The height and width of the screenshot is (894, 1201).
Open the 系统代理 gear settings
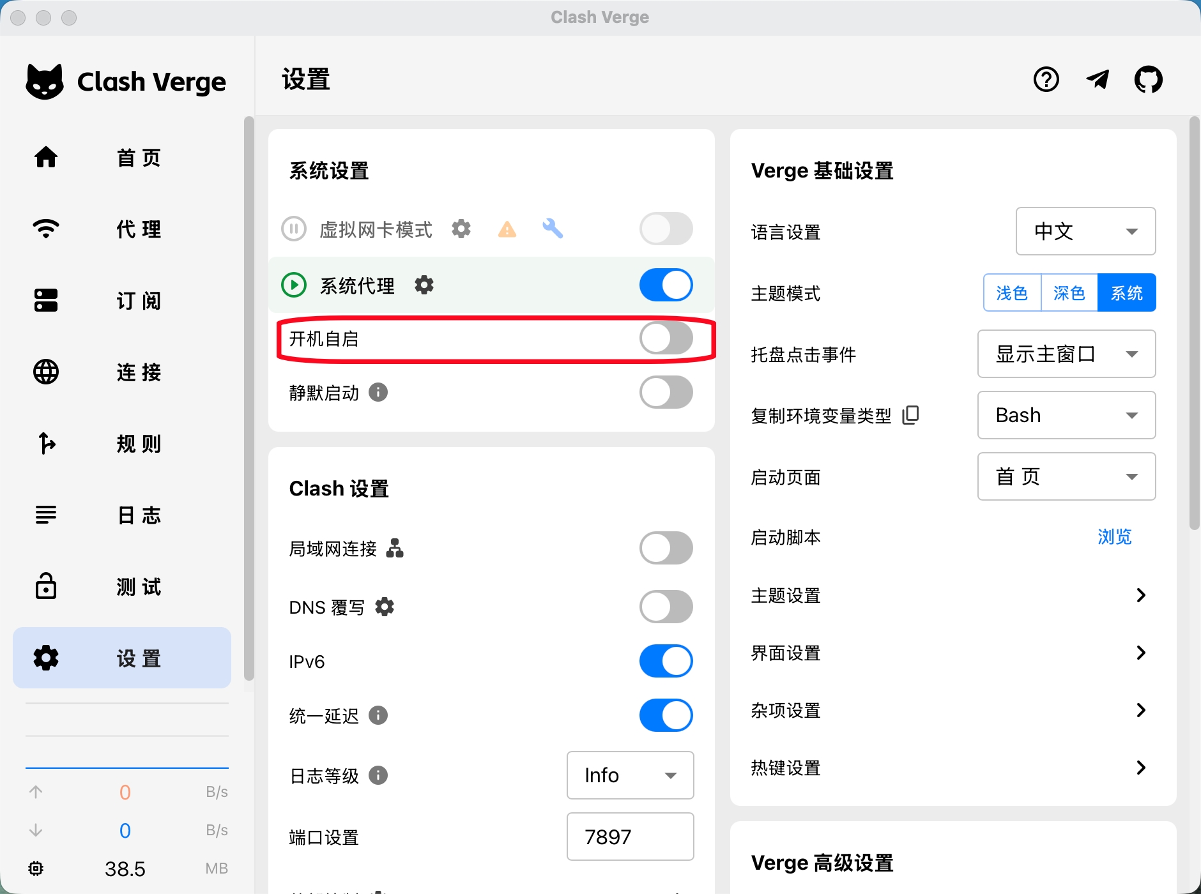tap(424, 285)
